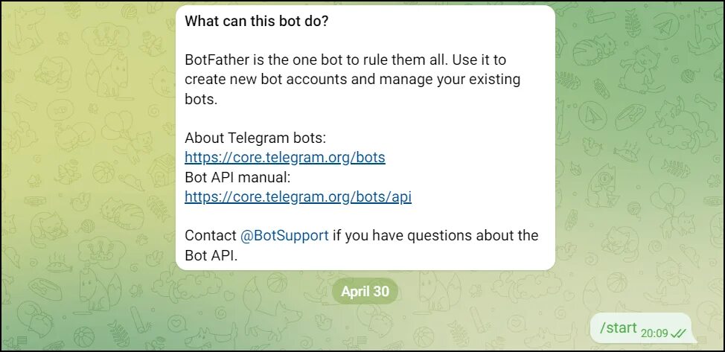The image size is (725, 352).
Task: Click the "About Telegram bots:" label
Action: tap(255, 138)
